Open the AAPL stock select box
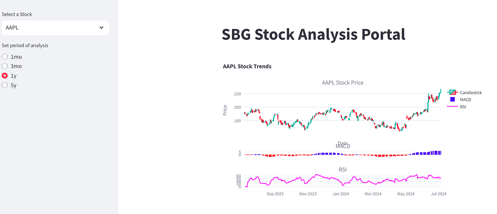497x214 pixels. click(55, 28)
